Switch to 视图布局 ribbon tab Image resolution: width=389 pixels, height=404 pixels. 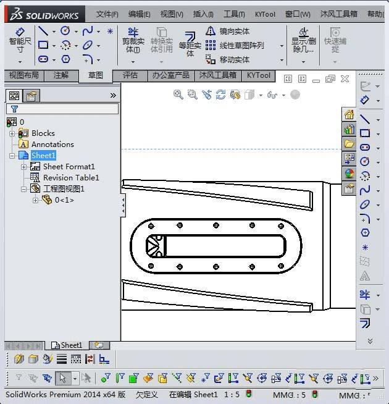coord(24,75)
